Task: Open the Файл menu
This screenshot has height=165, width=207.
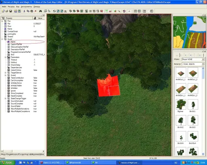Action: (x=4, y=6)
